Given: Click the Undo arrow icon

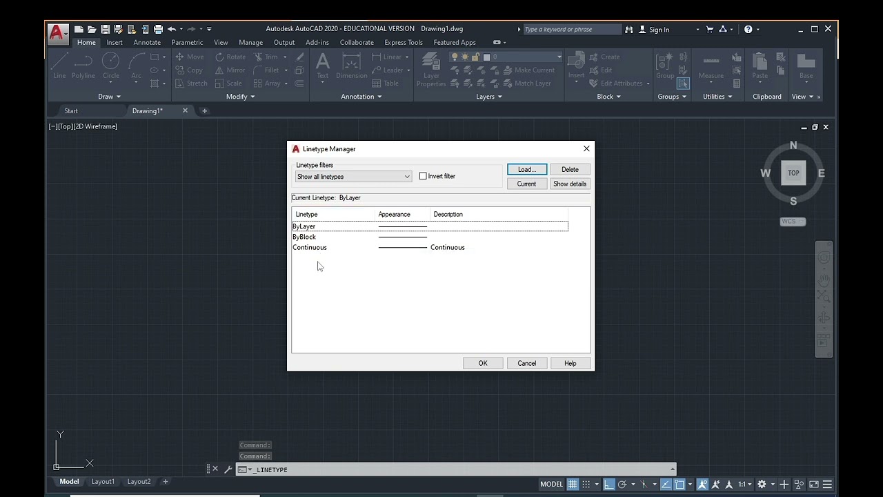Looking at the screenshot, I should pos(172,29).
